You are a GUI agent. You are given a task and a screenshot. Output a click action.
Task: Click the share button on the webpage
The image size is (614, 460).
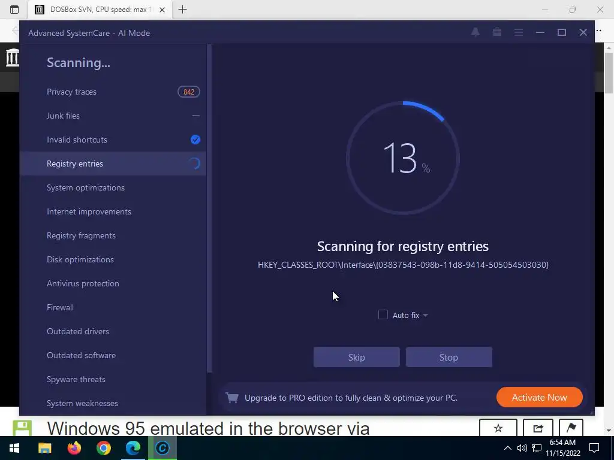tap(538, 428)
